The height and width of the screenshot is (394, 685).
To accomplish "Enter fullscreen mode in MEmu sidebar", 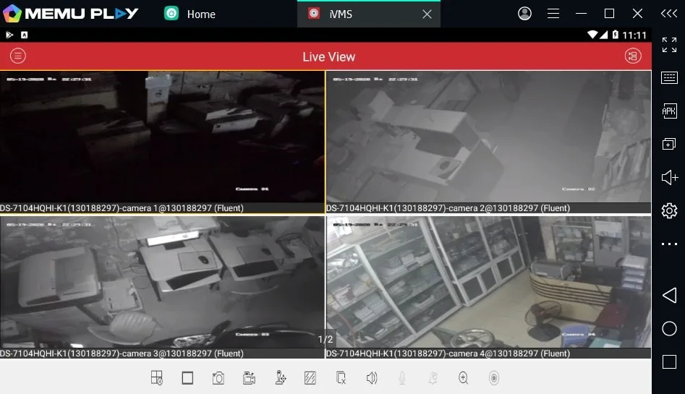I will (x=669, y=45).
